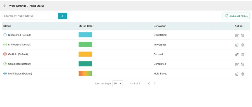252x107 pixels.
Task: Select the Multi Status (Default) status name
Action: (20, 74)
